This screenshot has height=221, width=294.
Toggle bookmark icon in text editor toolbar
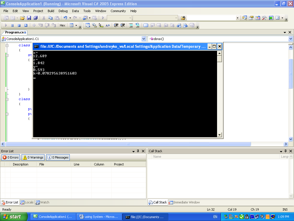[x=146, y=25]
